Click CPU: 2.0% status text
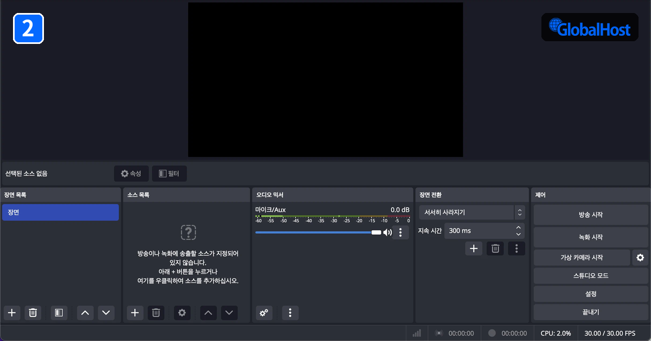The height and width of the screenshot is (341, 651). point(556,333)
